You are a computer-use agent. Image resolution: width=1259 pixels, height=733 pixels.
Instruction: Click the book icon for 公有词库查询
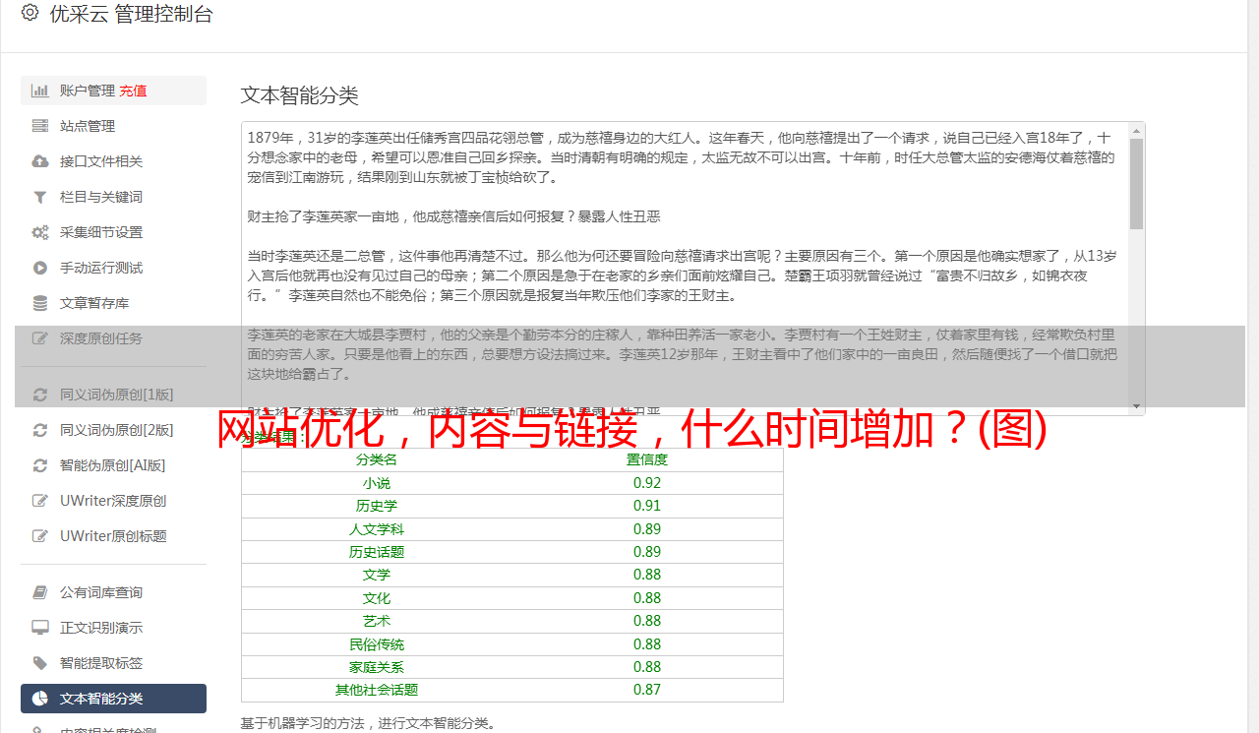click(x=40, y=592)
